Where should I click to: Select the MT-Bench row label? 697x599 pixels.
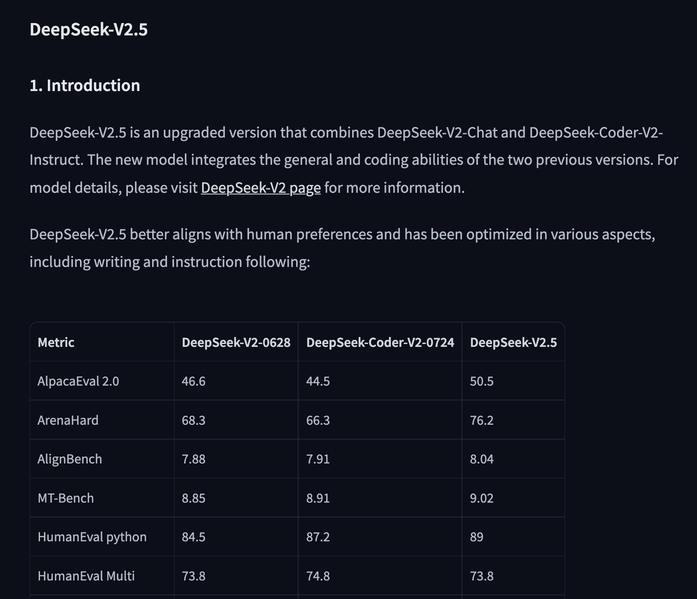(x=66, y=498)
